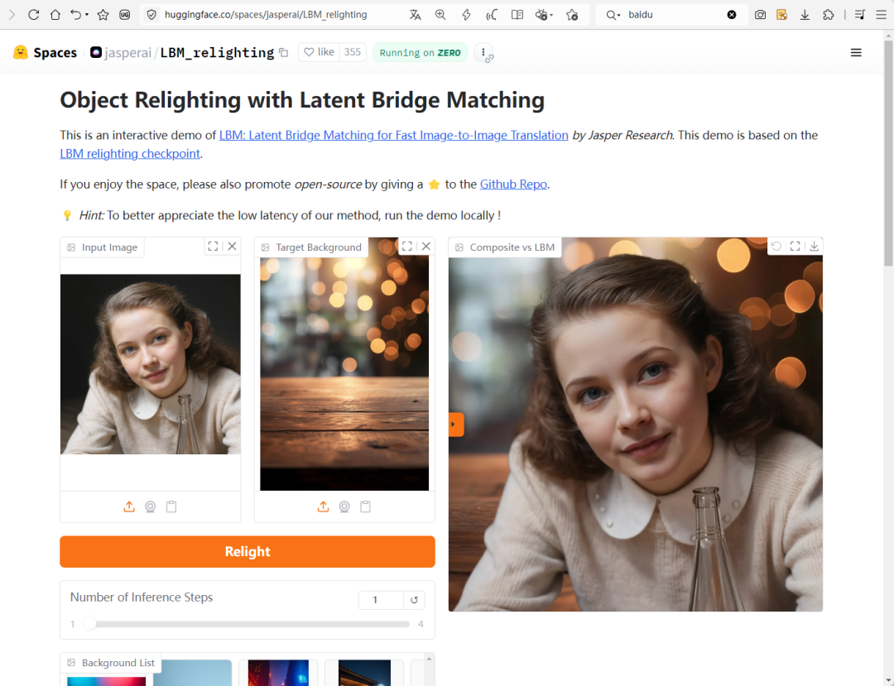The width and height of the screenshot is (894, 686).
Task: Click the browser screenshot camera icon
Action: 760,15
